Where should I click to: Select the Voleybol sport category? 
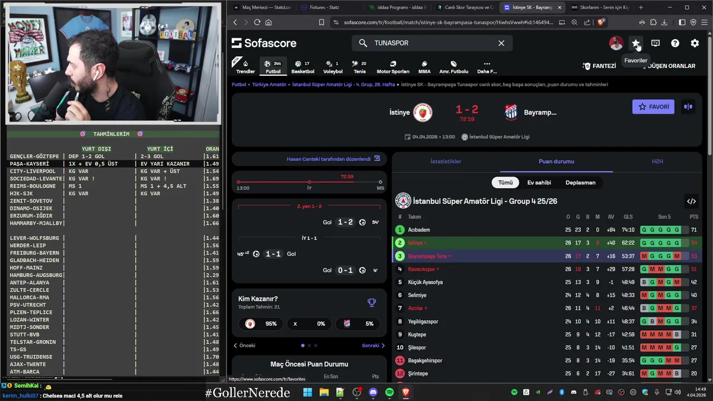point(333,66)
